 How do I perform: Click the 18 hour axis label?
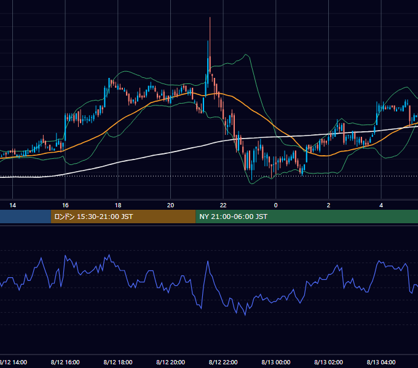pyautogui.click(x=118, y=205)
